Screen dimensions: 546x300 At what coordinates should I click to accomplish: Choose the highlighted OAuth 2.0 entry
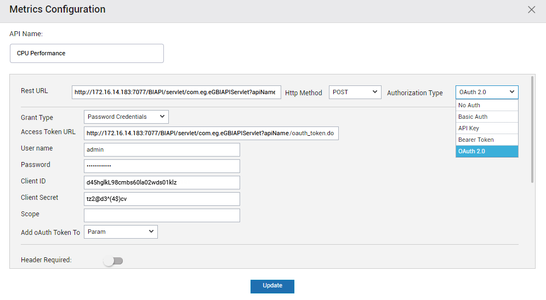click(487, 151)
